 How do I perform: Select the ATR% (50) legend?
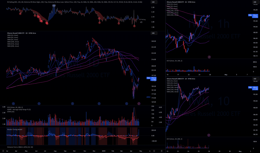[11, 112]
